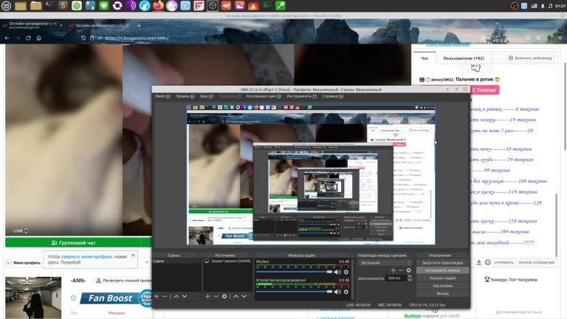Increase transition duration with stepper arrow
The height and width of the screenshot is (319, 567).
[408, 276]
